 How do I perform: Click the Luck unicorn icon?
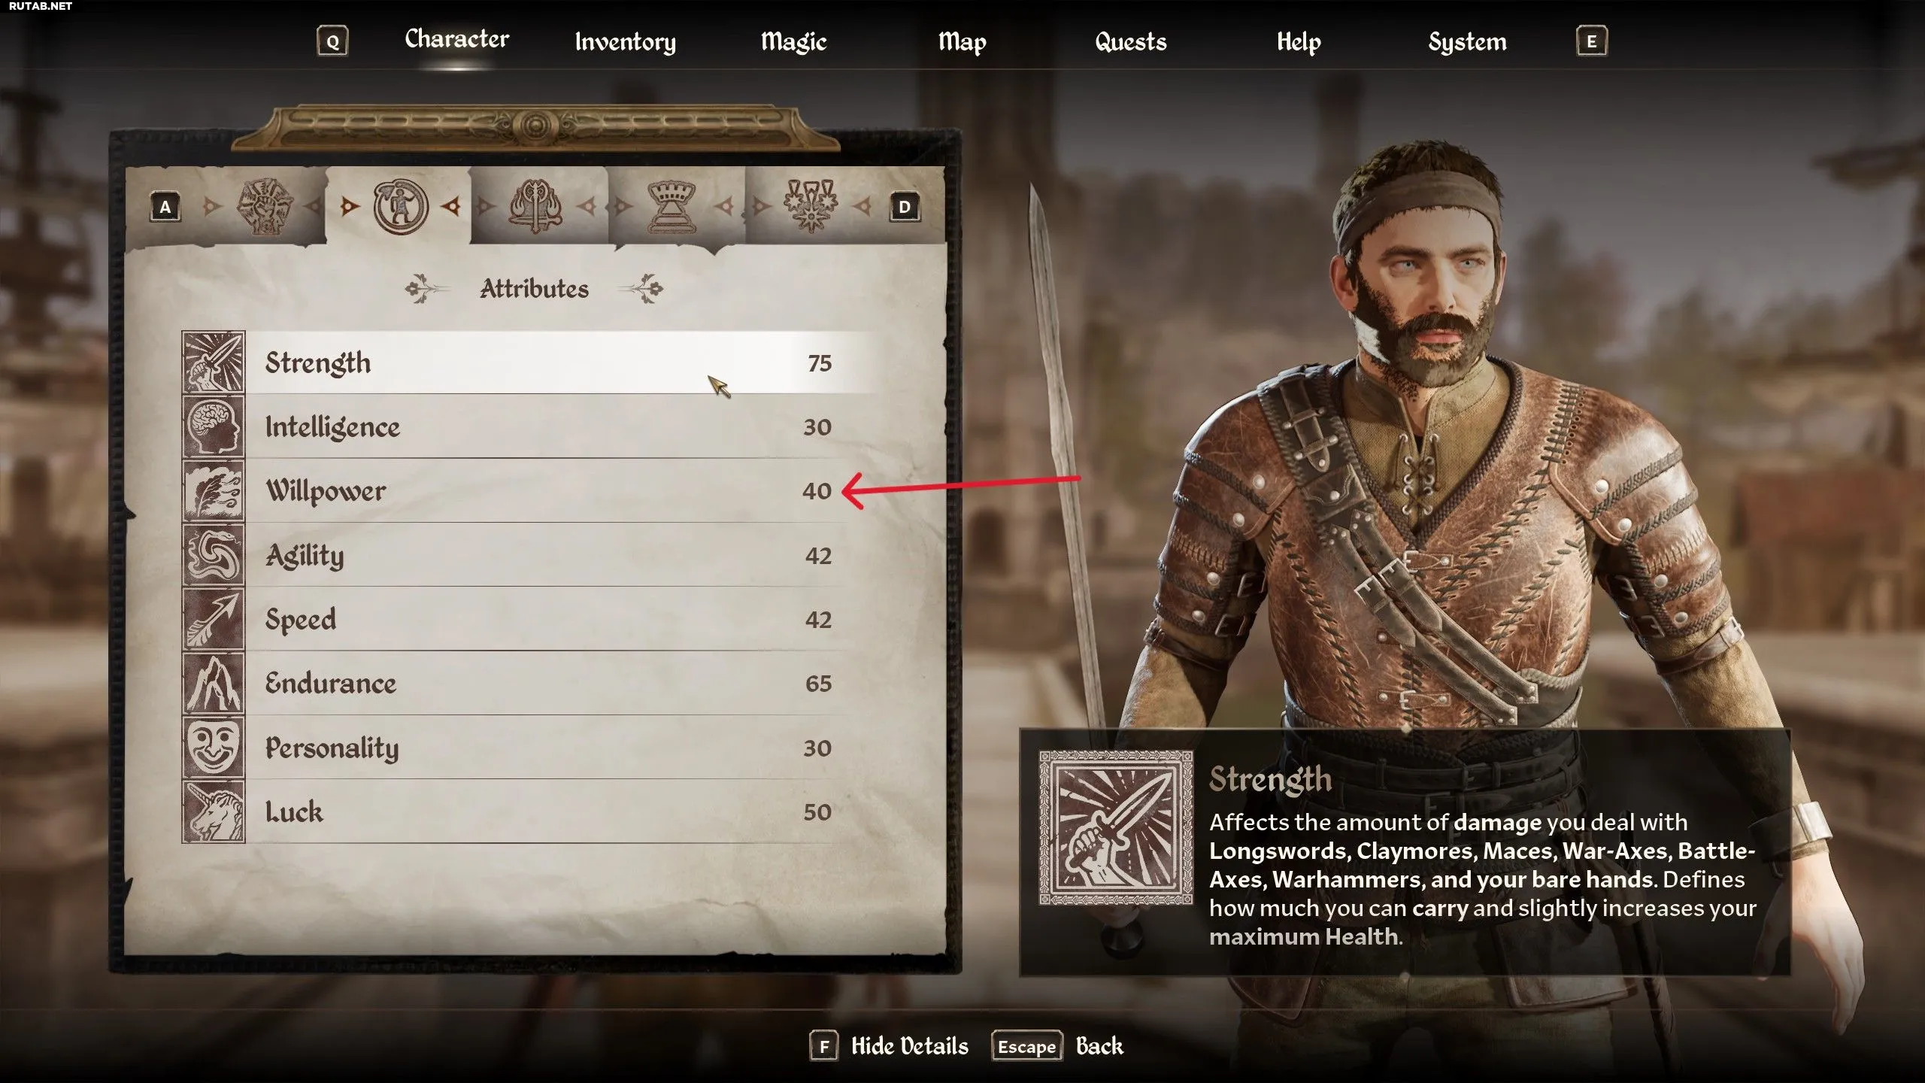point(214,811)
